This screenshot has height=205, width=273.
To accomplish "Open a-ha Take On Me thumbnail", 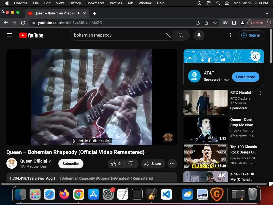I will [x=206, y=176].
